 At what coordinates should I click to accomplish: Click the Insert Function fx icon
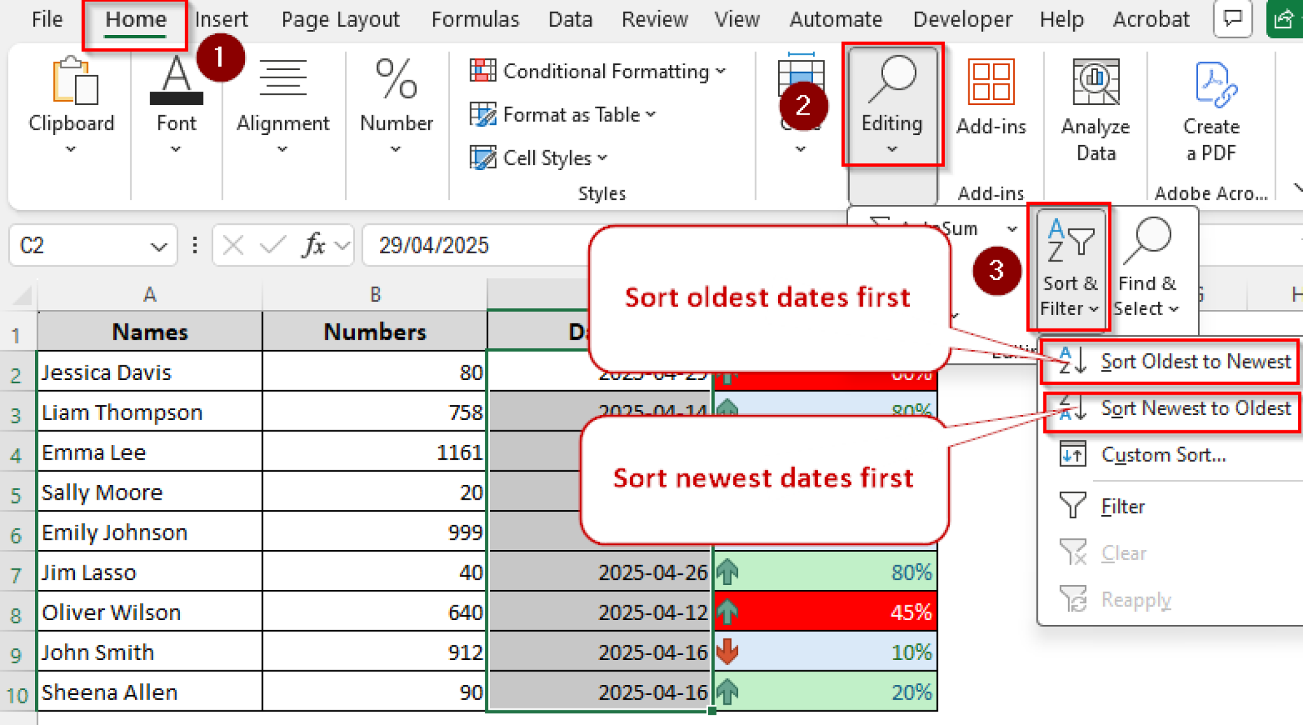(313, 246)
